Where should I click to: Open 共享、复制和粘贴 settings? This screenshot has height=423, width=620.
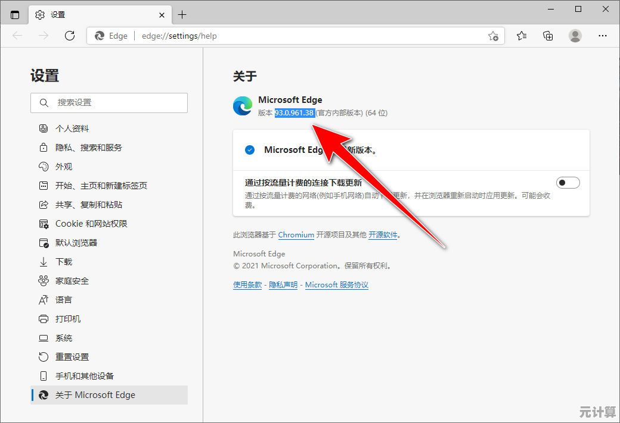[109, 205]
